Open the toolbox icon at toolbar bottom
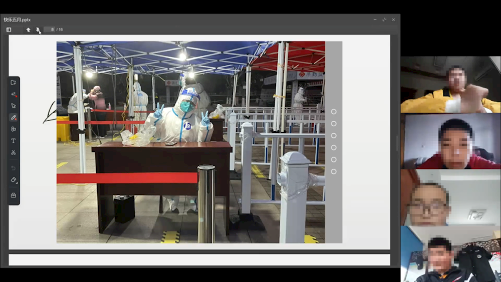501x282 pixels. [x=14, y=195]
